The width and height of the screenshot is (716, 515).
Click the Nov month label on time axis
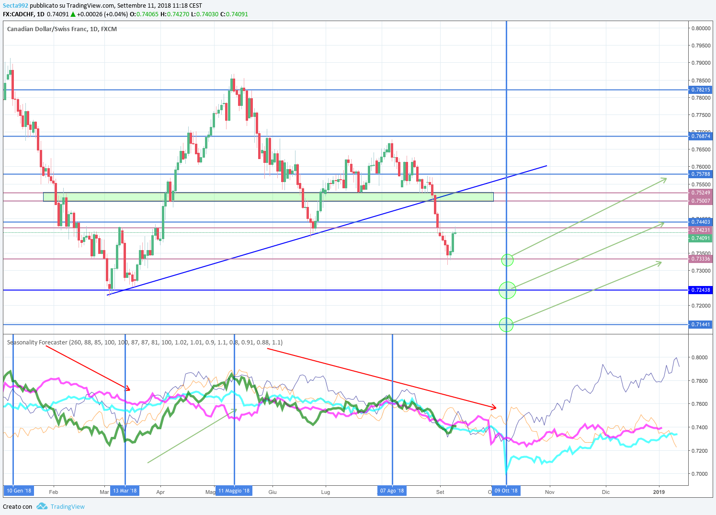tap(550, 492)
